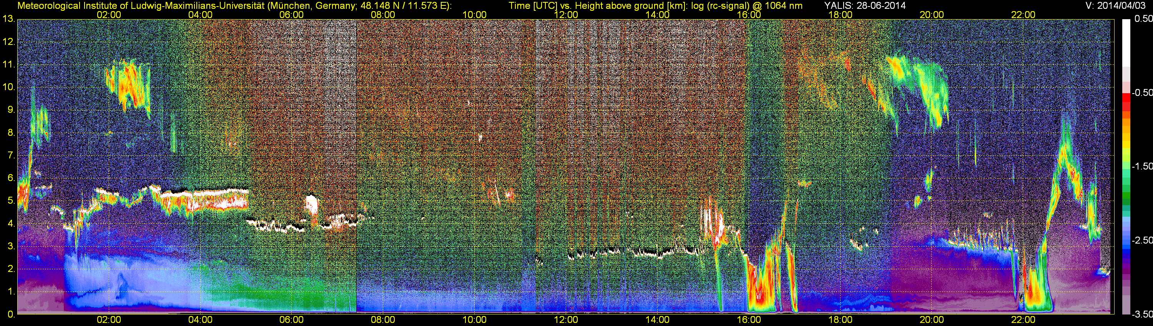Image resolution: width=1153 pixels, height=326 pixels.
Task: Click the 02:00 label on the top time axis
Action: click(x=109, y=15)
